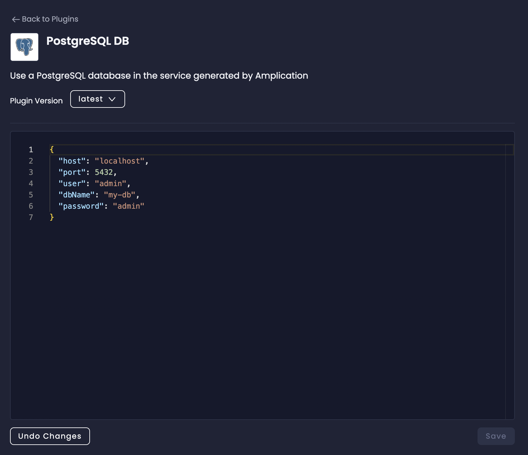Click the disabled Save button
528x455 pixels.
495,436
